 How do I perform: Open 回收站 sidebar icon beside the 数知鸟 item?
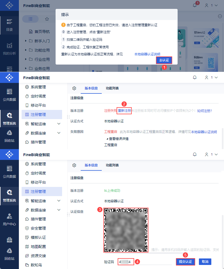pos(9,254)
